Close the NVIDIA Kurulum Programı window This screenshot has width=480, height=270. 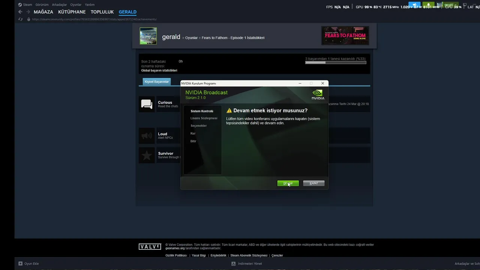[x=322, y=83]
